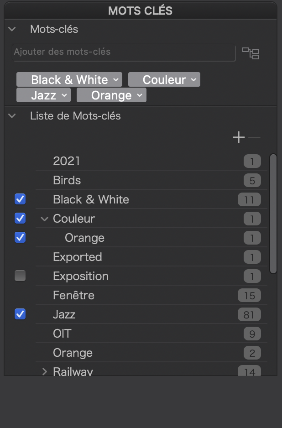The width and height of the screenshot is (282, 428).
Task: Open the Black & White tag dropdown
Action: [116, 80]
